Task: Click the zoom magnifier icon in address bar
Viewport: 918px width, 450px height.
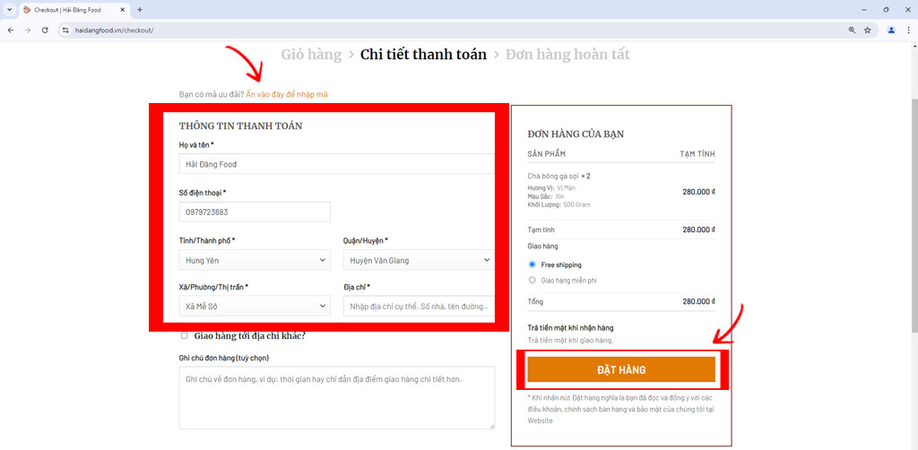Action: point(852,30)
